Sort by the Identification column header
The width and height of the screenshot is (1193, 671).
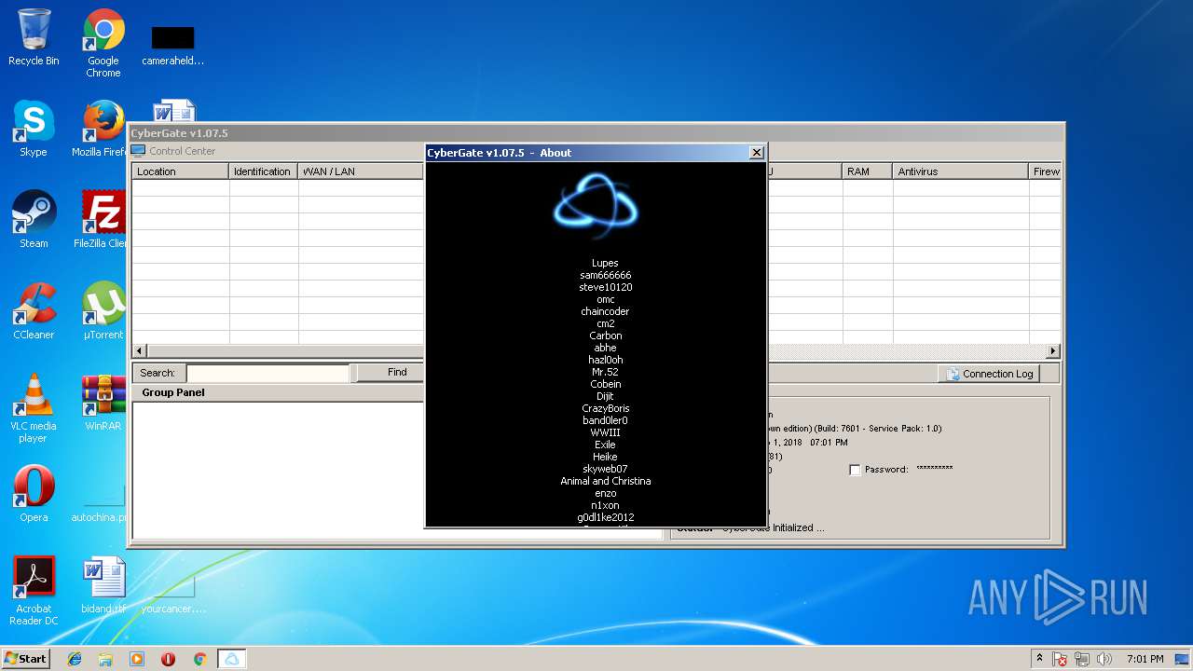(263, 171)
